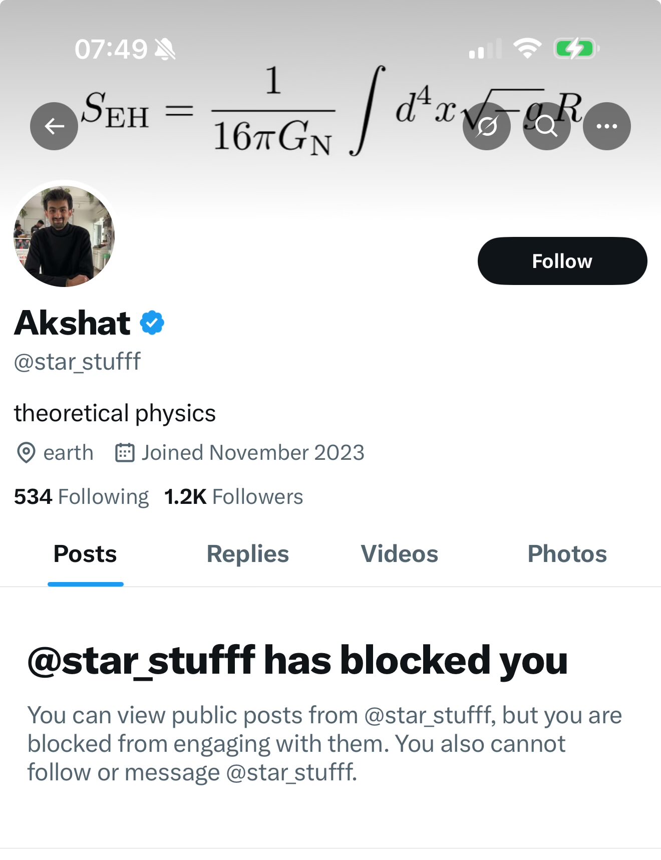Tap the blue verified badge
661x860 pixels.
click(152, 323)
